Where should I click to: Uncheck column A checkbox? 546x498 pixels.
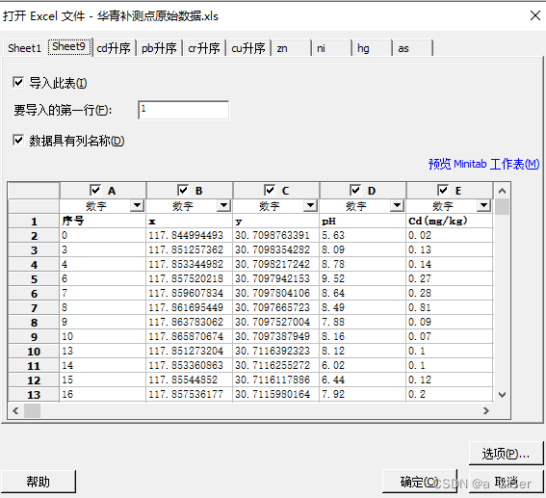point(95,191)
